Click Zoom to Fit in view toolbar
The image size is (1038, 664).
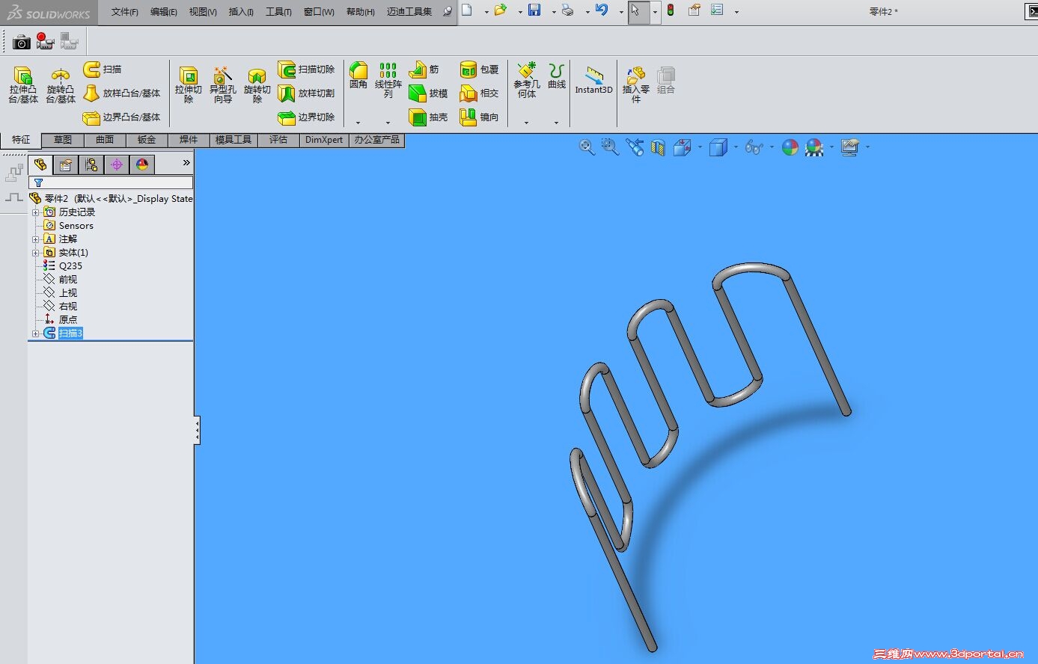pyautogui.click(x=587, y=147)
